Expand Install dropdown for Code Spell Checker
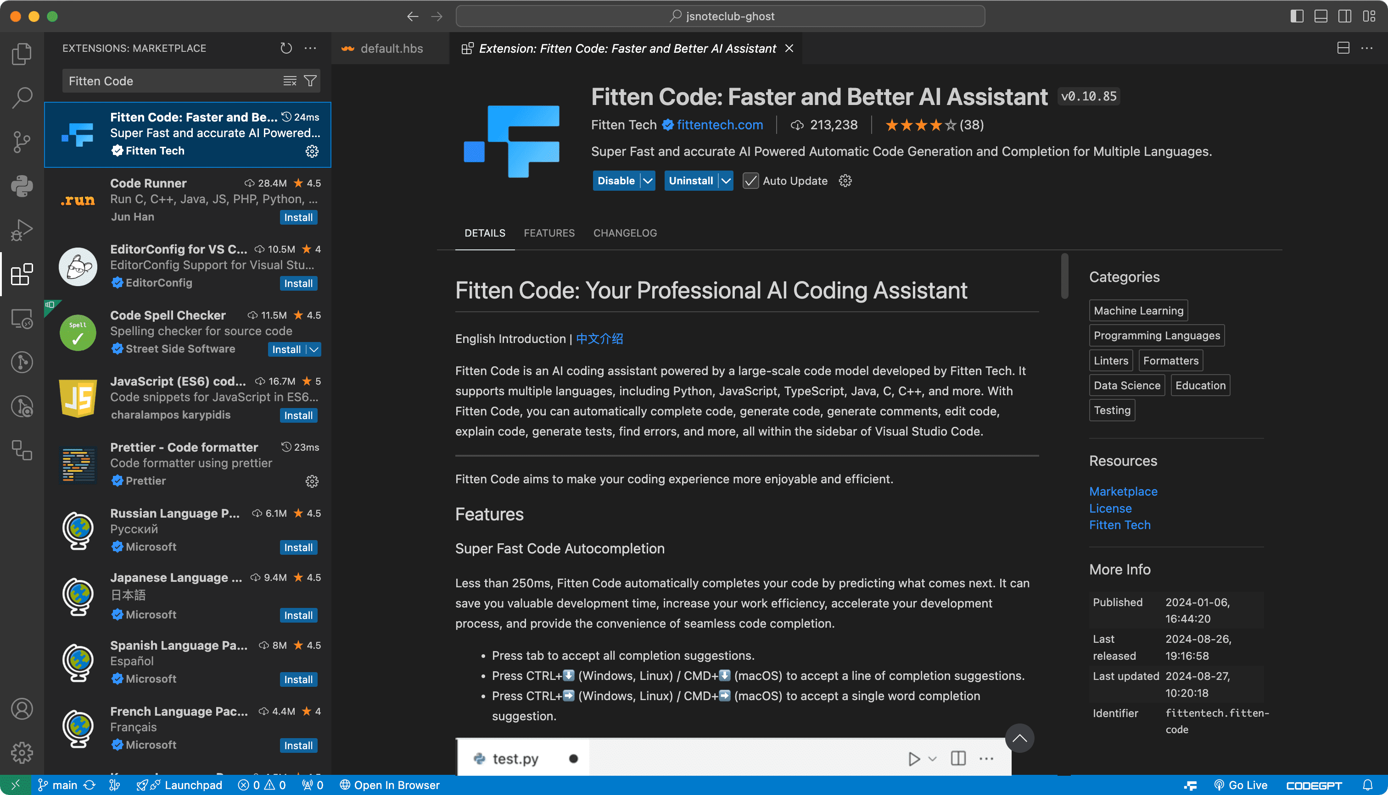The width and height of the screenshot is (1388, 795). pos(313,349)
